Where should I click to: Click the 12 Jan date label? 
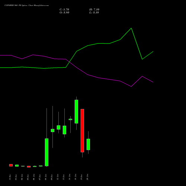(x=58, y=177)
